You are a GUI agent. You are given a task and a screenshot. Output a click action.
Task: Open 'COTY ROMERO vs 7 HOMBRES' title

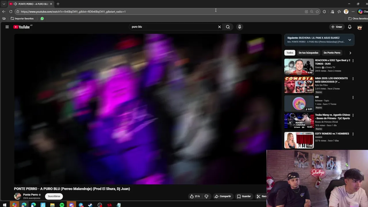(332, 134)
